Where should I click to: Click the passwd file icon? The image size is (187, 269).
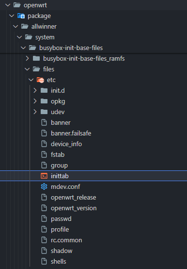click(x=44, y=219)
